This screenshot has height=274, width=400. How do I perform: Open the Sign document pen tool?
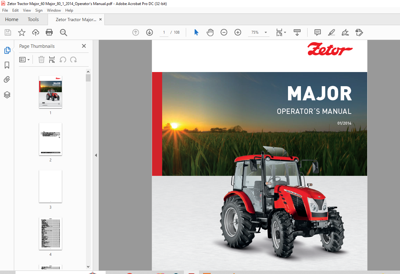click(345, 32)
